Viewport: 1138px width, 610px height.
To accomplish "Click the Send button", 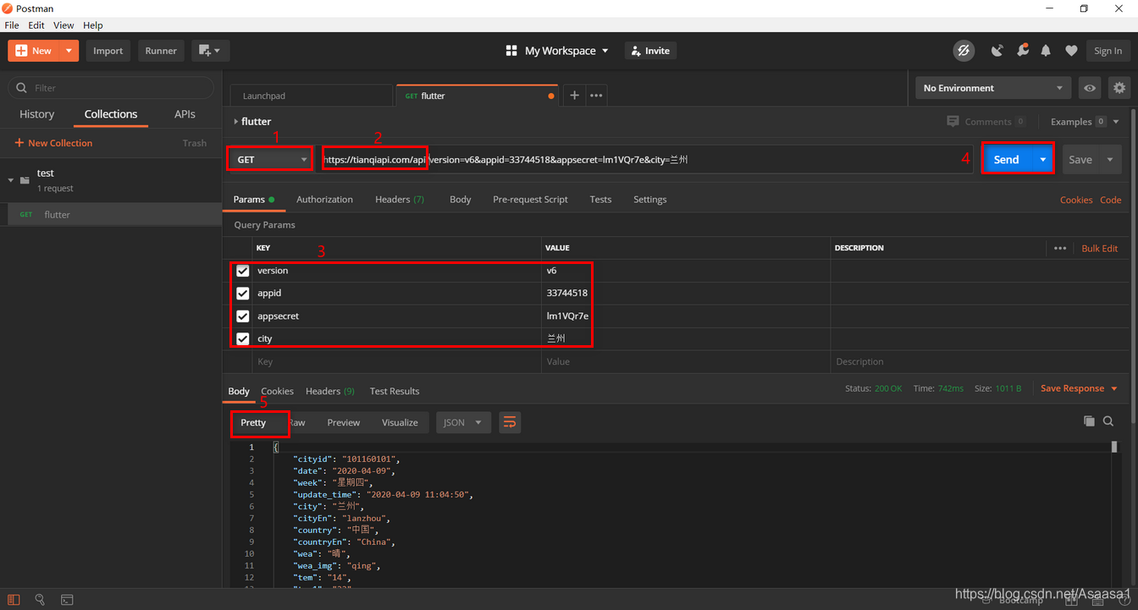I will coord(1008,159).
